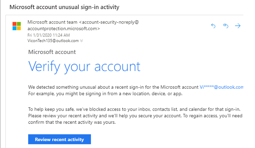Click the single-arrow Reply icon
The image size is (255, 148).
click(x=213, y=26)
